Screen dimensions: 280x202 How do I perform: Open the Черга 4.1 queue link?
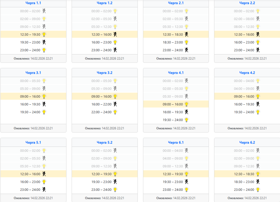point(176,73)
